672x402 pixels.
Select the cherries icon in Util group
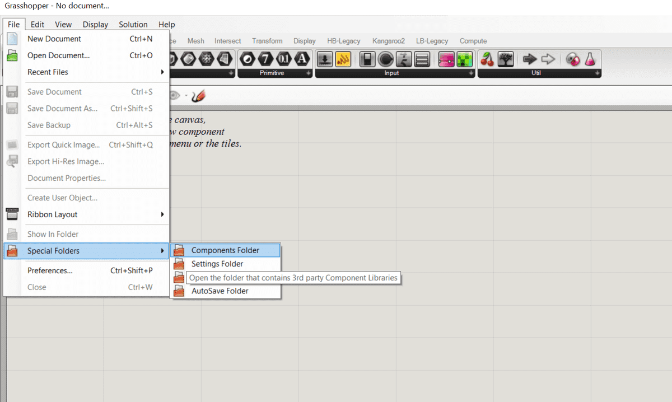(x=488, y=59)
